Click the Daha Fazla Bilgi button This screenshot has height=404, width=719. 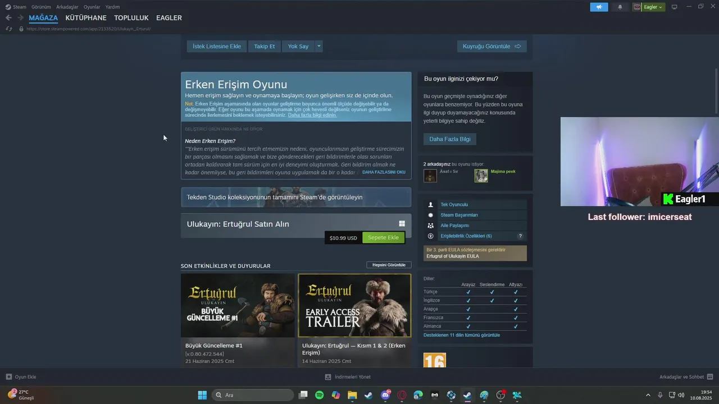[x=450, y=139]
